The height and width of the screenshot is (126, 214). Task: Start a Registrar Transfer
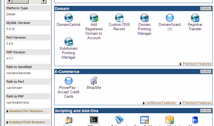pyautogui.click(x=195, y=18)
